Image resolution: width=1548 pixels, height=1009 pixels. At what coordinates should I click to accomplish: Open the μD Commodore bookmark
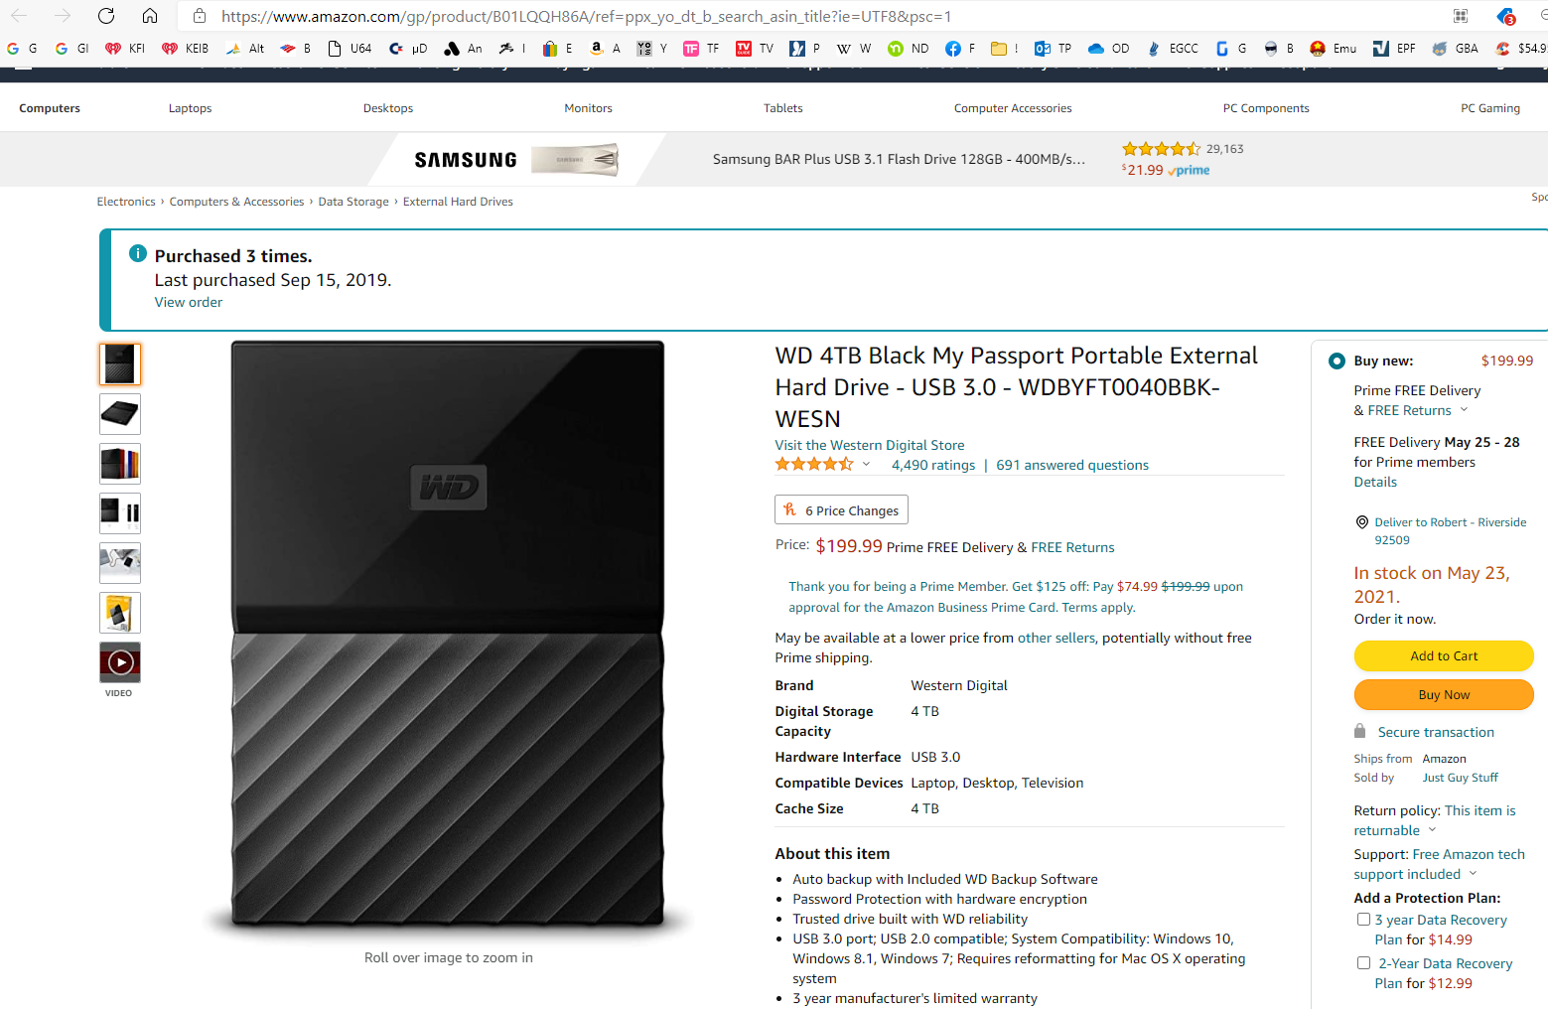click(x=408, y=48)
